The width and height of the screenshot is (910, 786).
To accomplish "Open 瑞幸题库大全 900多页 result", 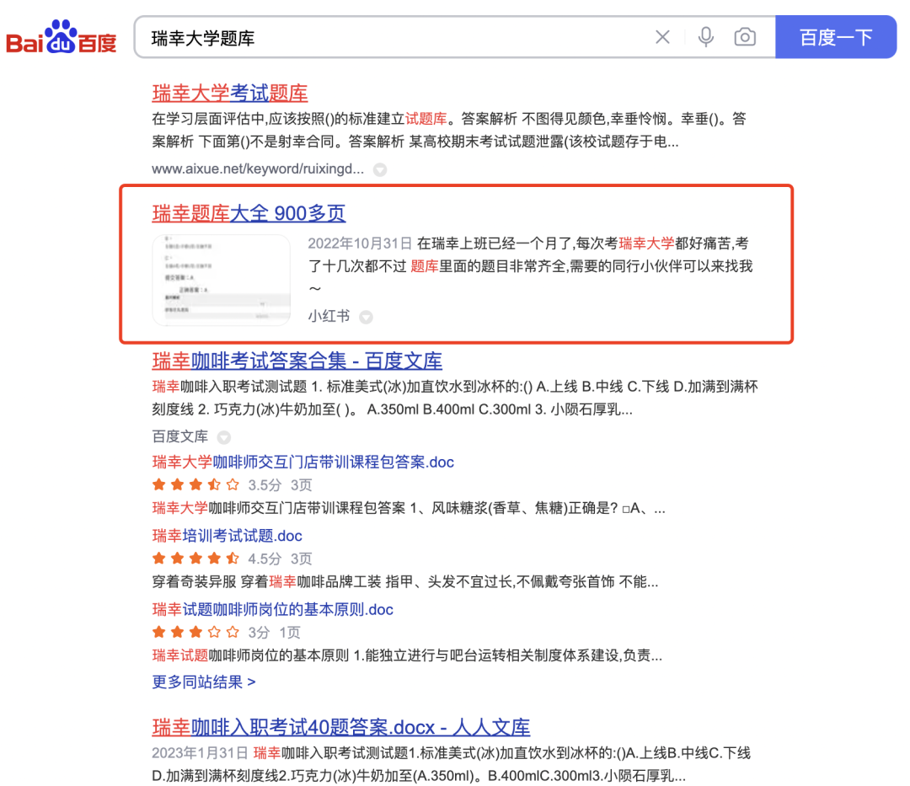I will tap(249, 213).
